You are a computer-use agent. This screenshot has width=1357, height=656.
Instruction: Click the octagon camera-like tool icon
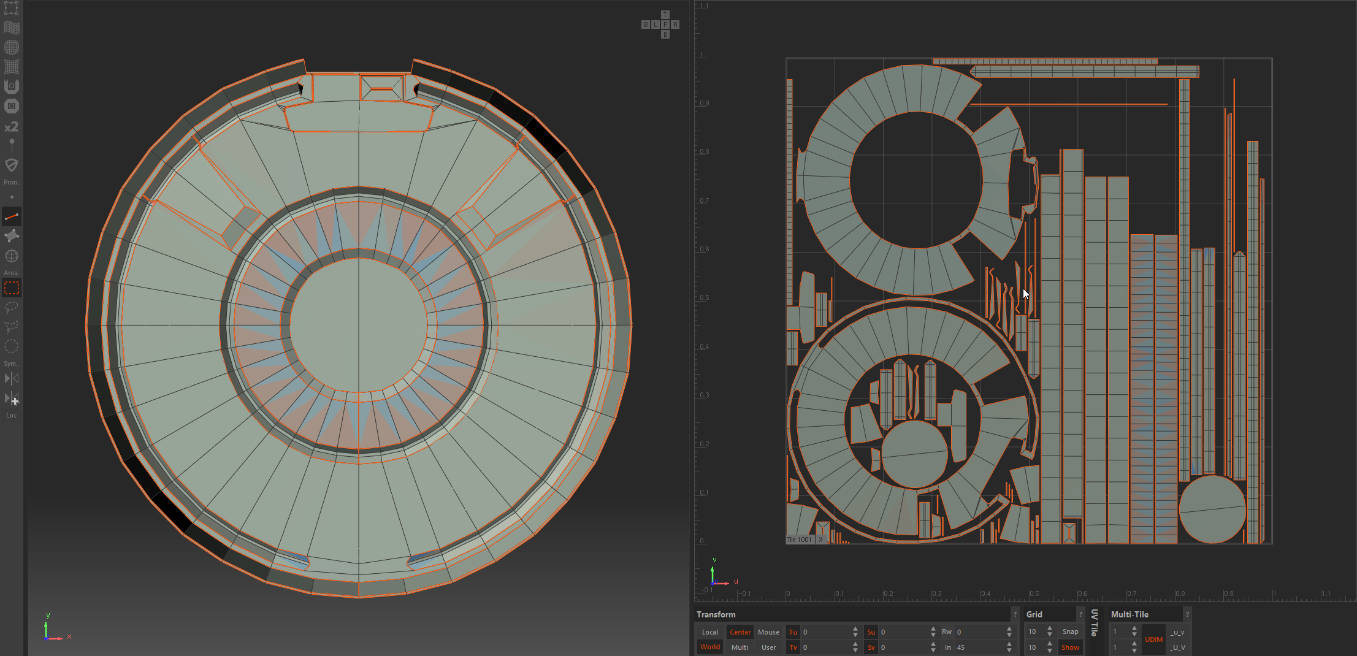(x=12, y=106)
